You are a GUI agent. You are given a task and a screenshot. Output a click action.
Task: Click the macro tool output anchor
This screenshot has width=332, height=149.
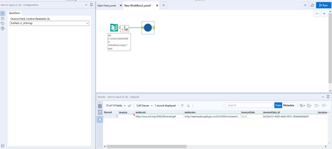click(154, 28)
